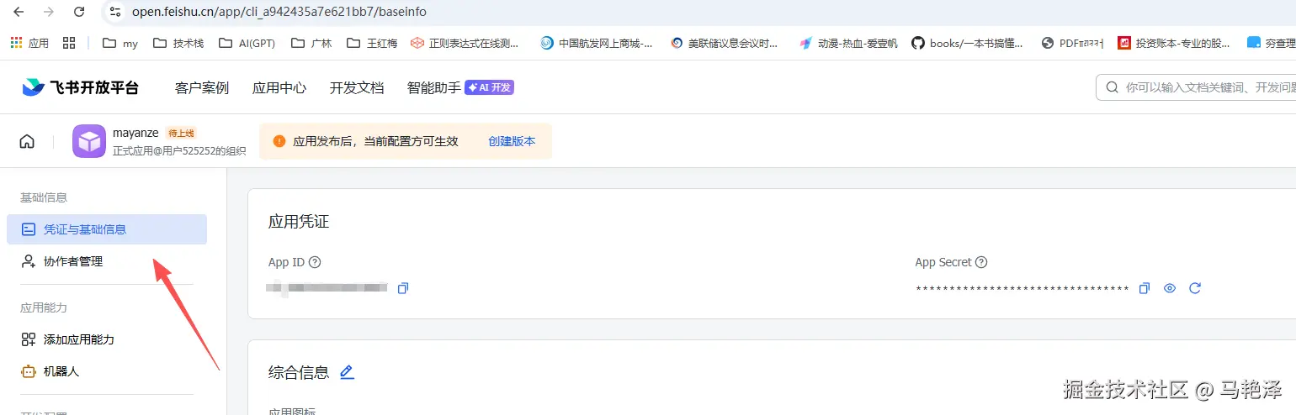
Task: Open the 中国航发网上商城 bookmark
Action: tap(597, 43)
